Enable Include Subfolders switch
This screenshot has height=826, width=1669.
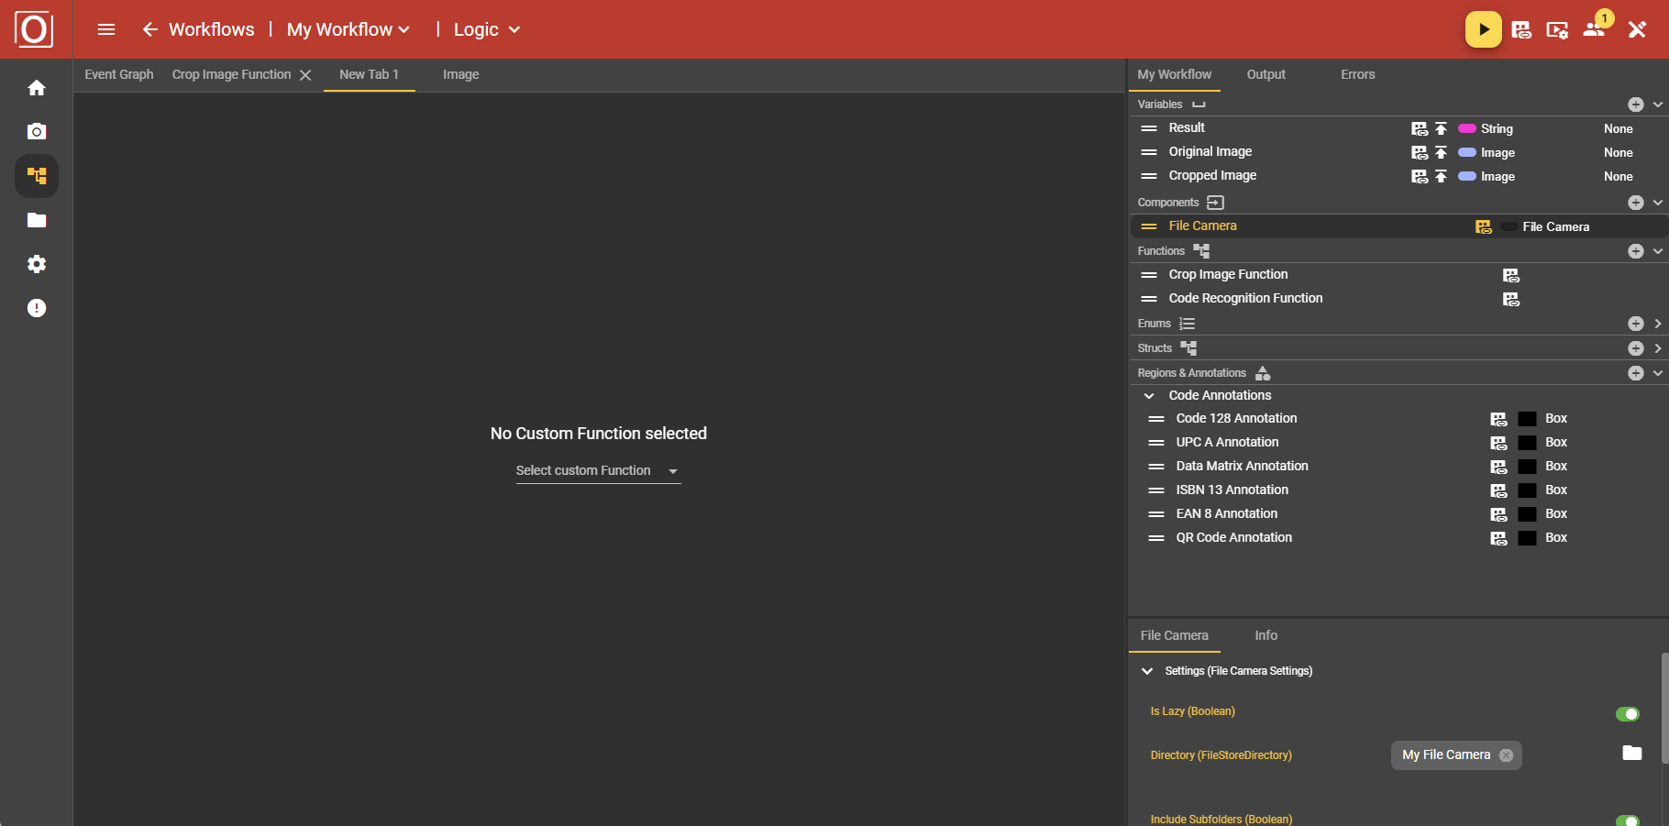(1628, 819)
